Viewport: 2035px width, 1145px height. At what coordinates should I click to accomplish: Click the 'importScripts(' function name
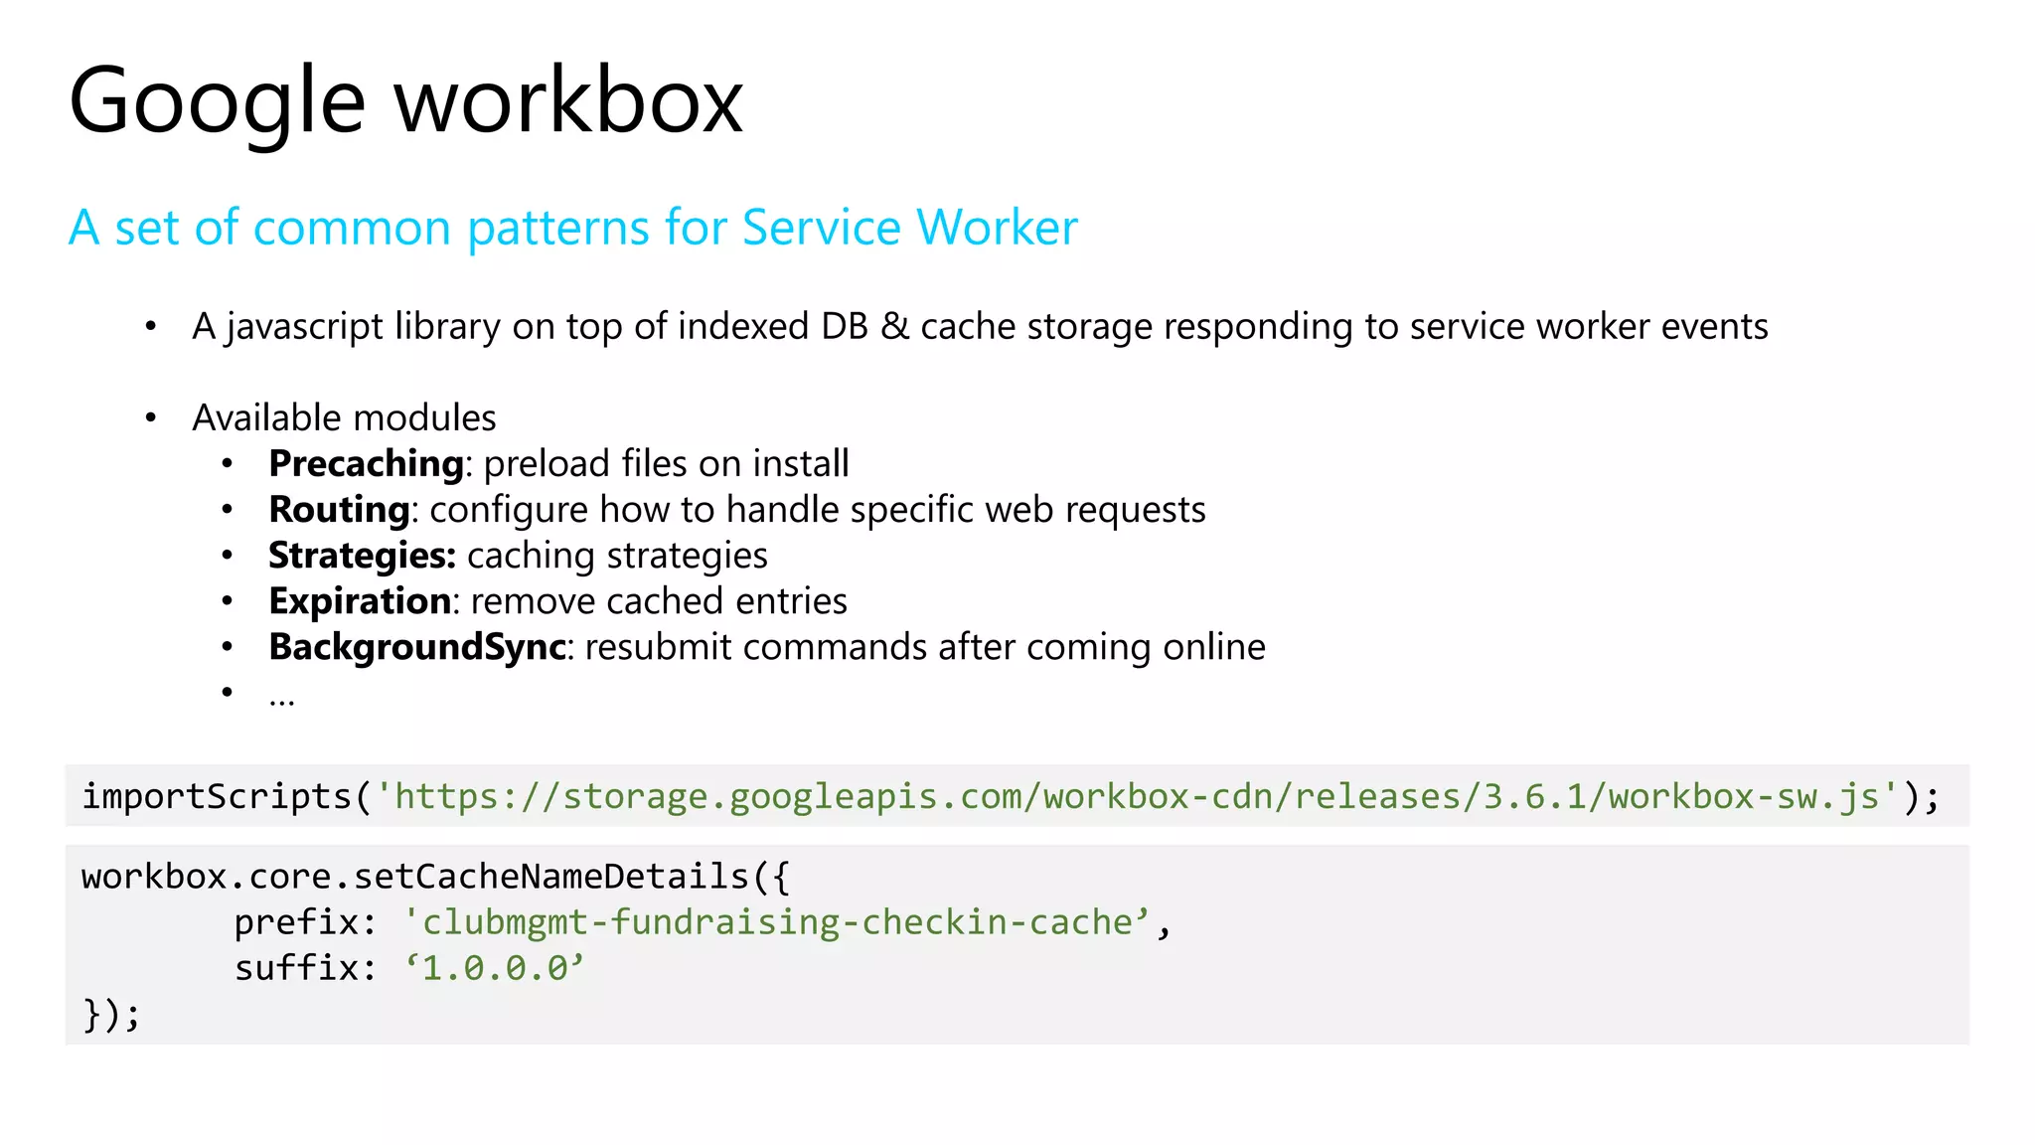click(x=227, y=796)
